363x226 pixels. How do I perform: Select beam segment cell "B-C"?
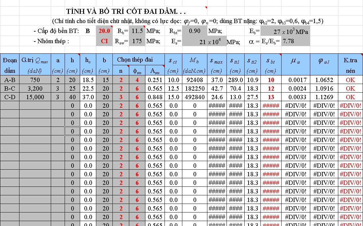[10, 88]
